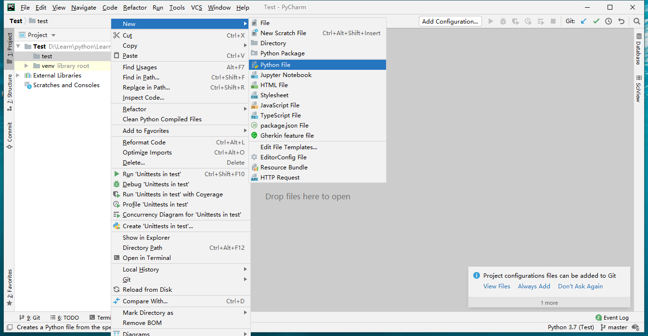
Task: Choose EditorConfig File entry
Action: (317, 157)
